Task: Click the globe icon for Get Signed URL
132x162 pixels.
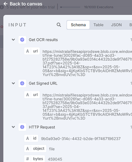Action: (x=22, y=83)
